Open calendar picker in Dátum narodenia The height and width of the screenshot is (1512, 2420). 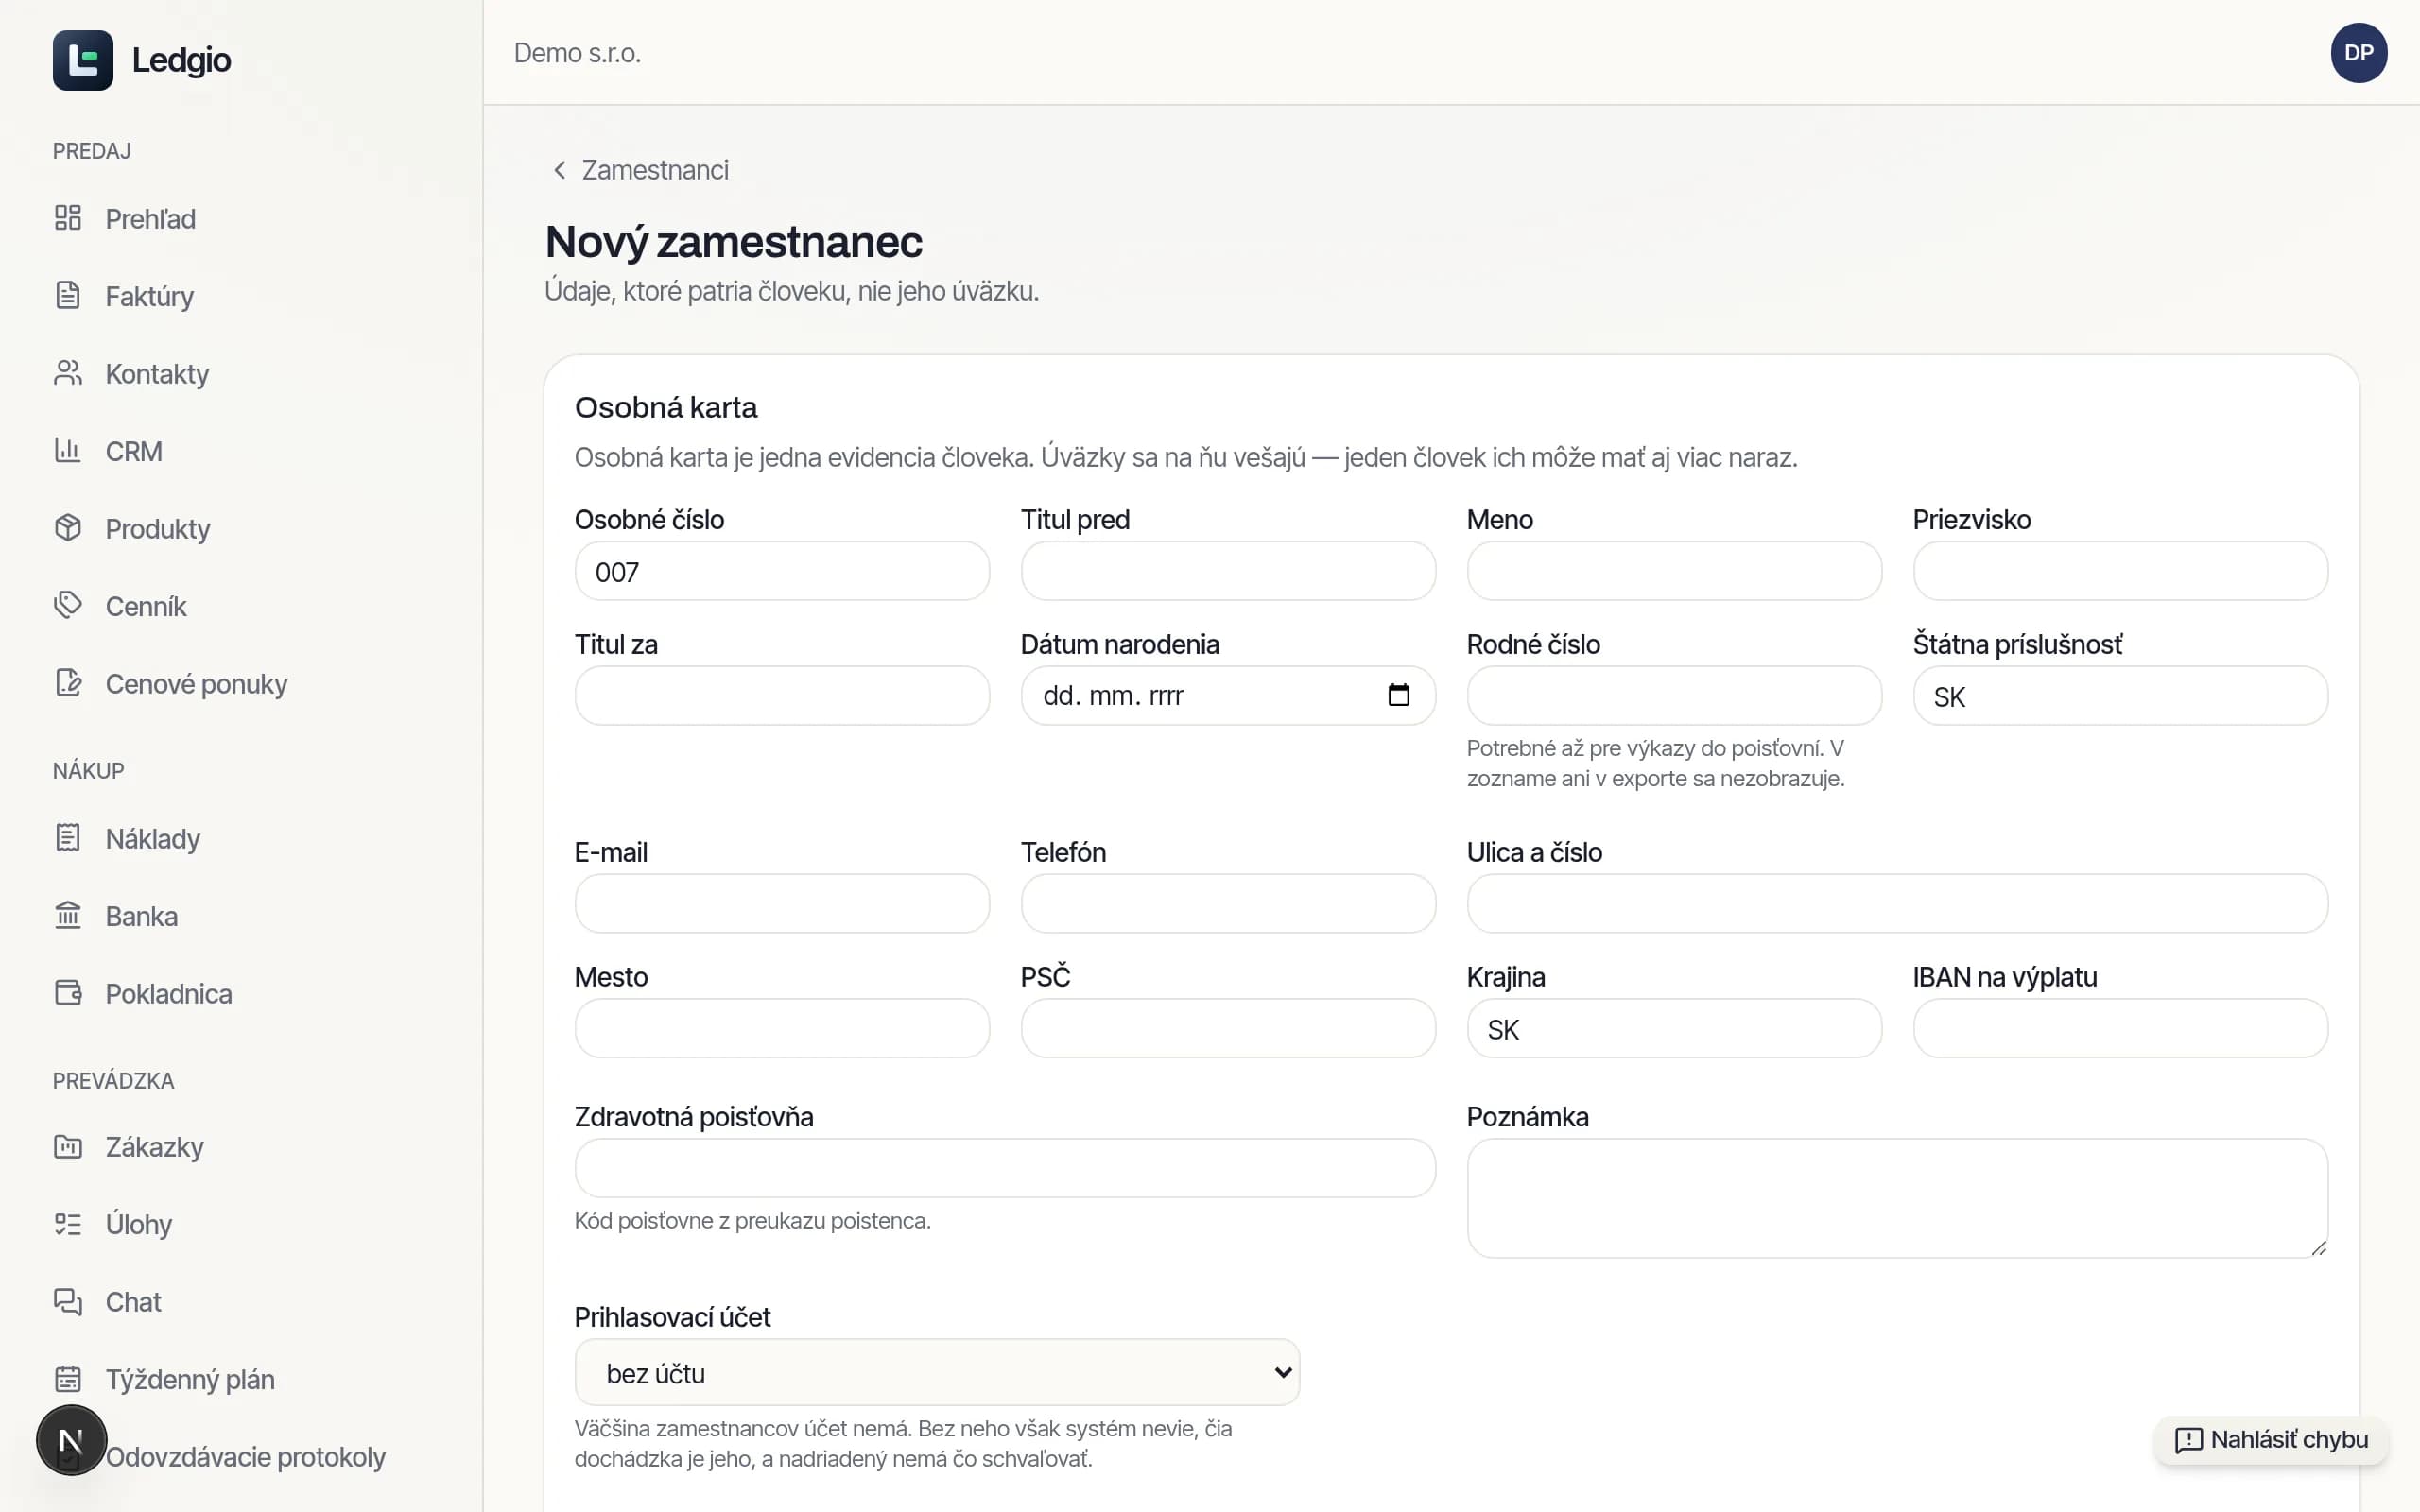tap(1398, 695)
